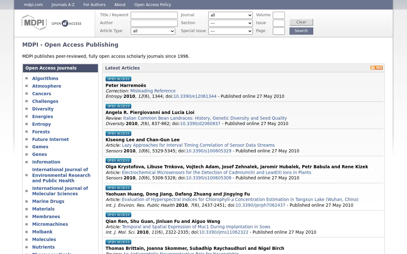Open DOI 10.3390/d2060837 link

point(200,124)
